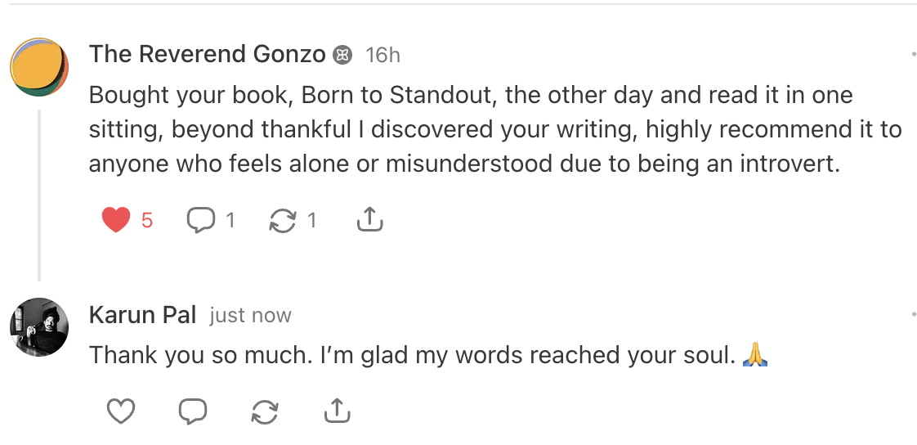This screenshot has height=445, width=917.
Task: Click the badge icon beside The Reverend Gonzo
Action: [x=343, y=56]
